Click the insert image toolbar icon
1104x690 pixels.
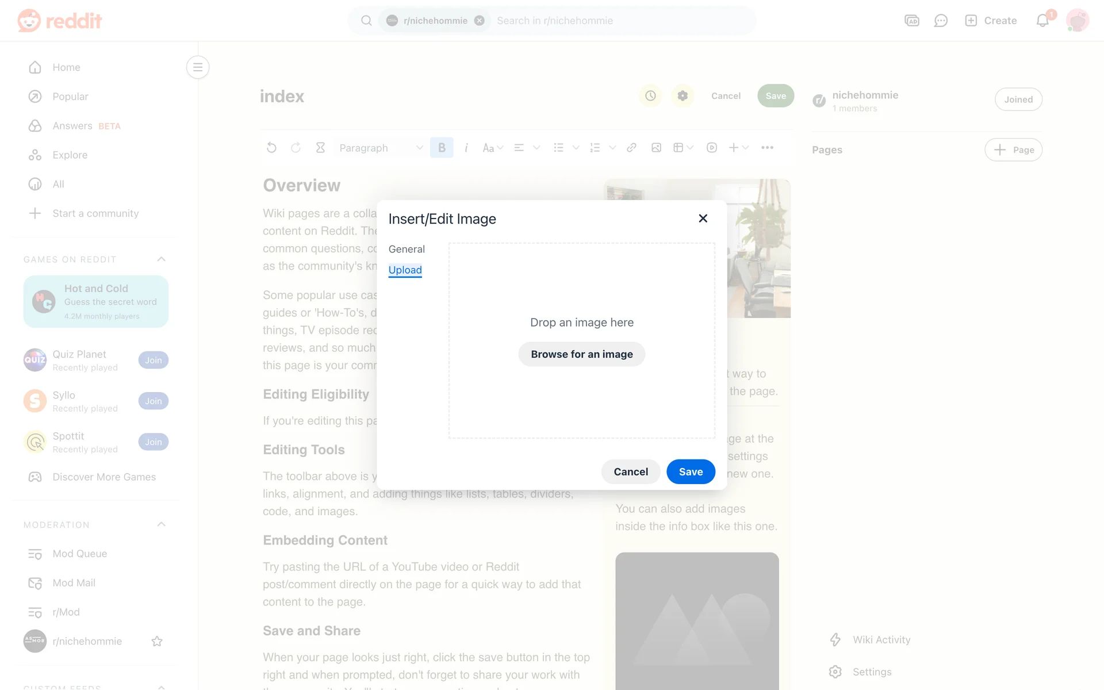[656, 148]
